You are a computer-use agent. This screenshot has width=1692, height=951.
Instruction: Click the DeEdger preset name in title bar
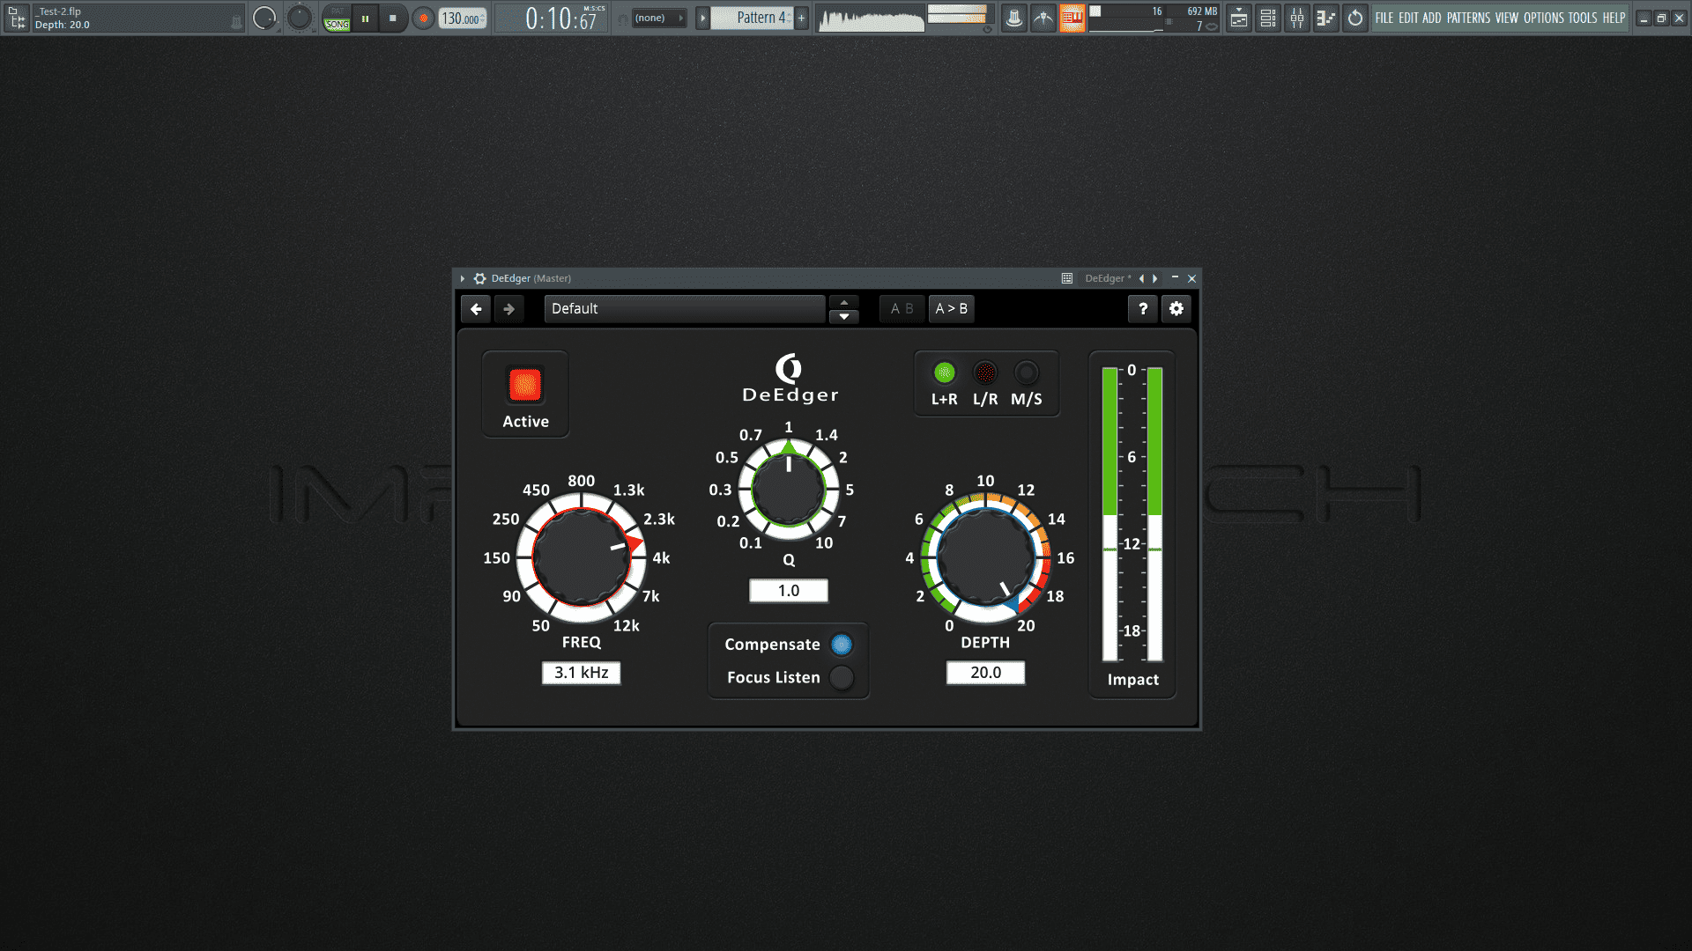coord(1107,278)
